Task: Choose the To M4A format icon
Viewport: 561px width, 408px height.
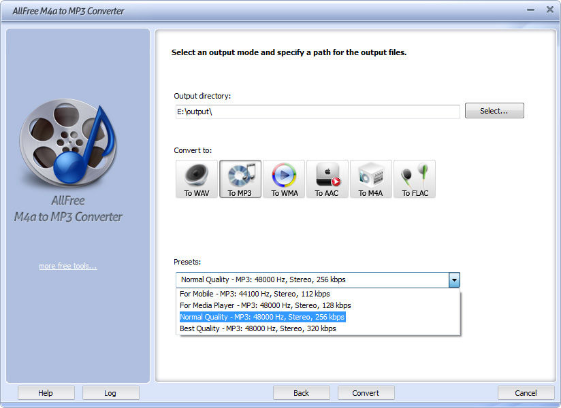Action: point(370,179)
